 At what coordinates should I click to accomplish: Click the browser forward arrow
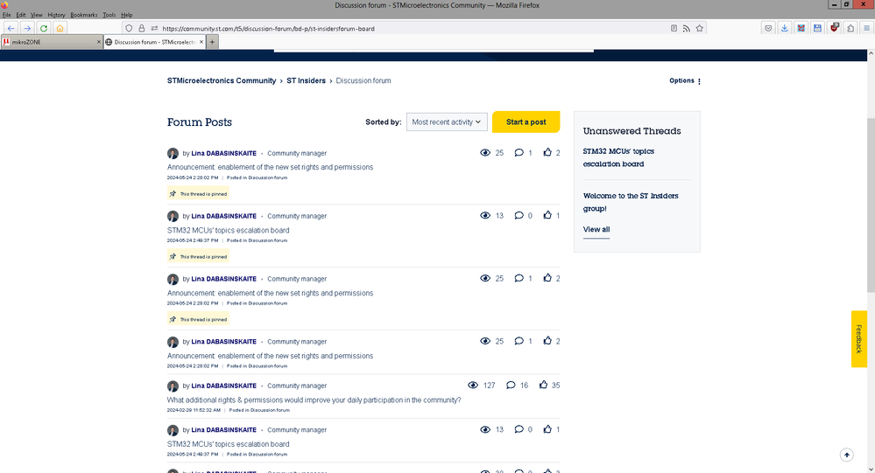point(27,28)
